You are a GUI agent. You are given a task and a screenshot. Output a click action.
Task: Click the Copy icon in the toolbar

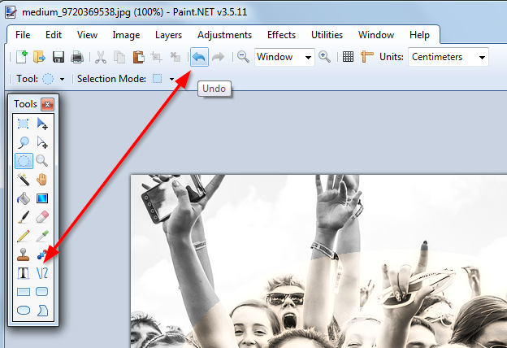click(119, 57)
